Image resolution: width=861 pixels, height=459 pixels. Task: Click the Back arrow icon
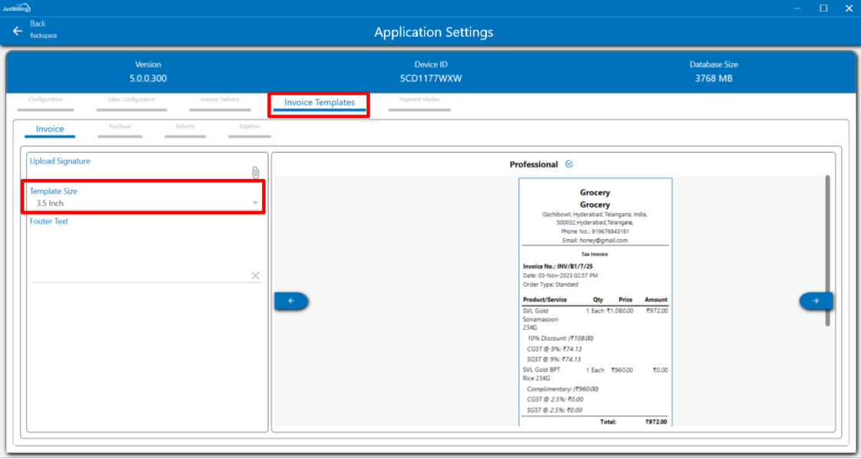point(18,31)
